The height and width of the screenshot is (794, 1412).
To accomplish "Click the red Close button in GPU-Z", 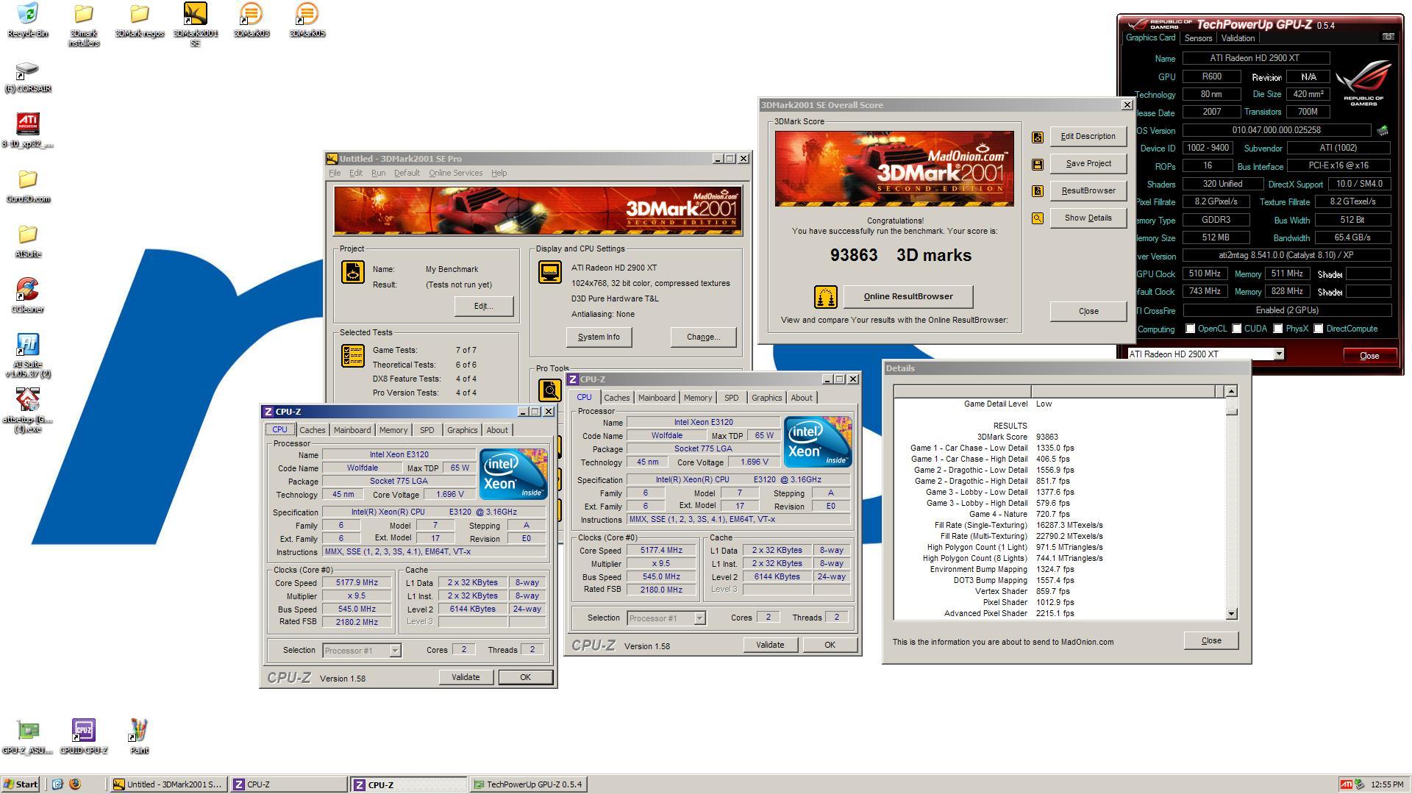I will (x=1369, y=356).
